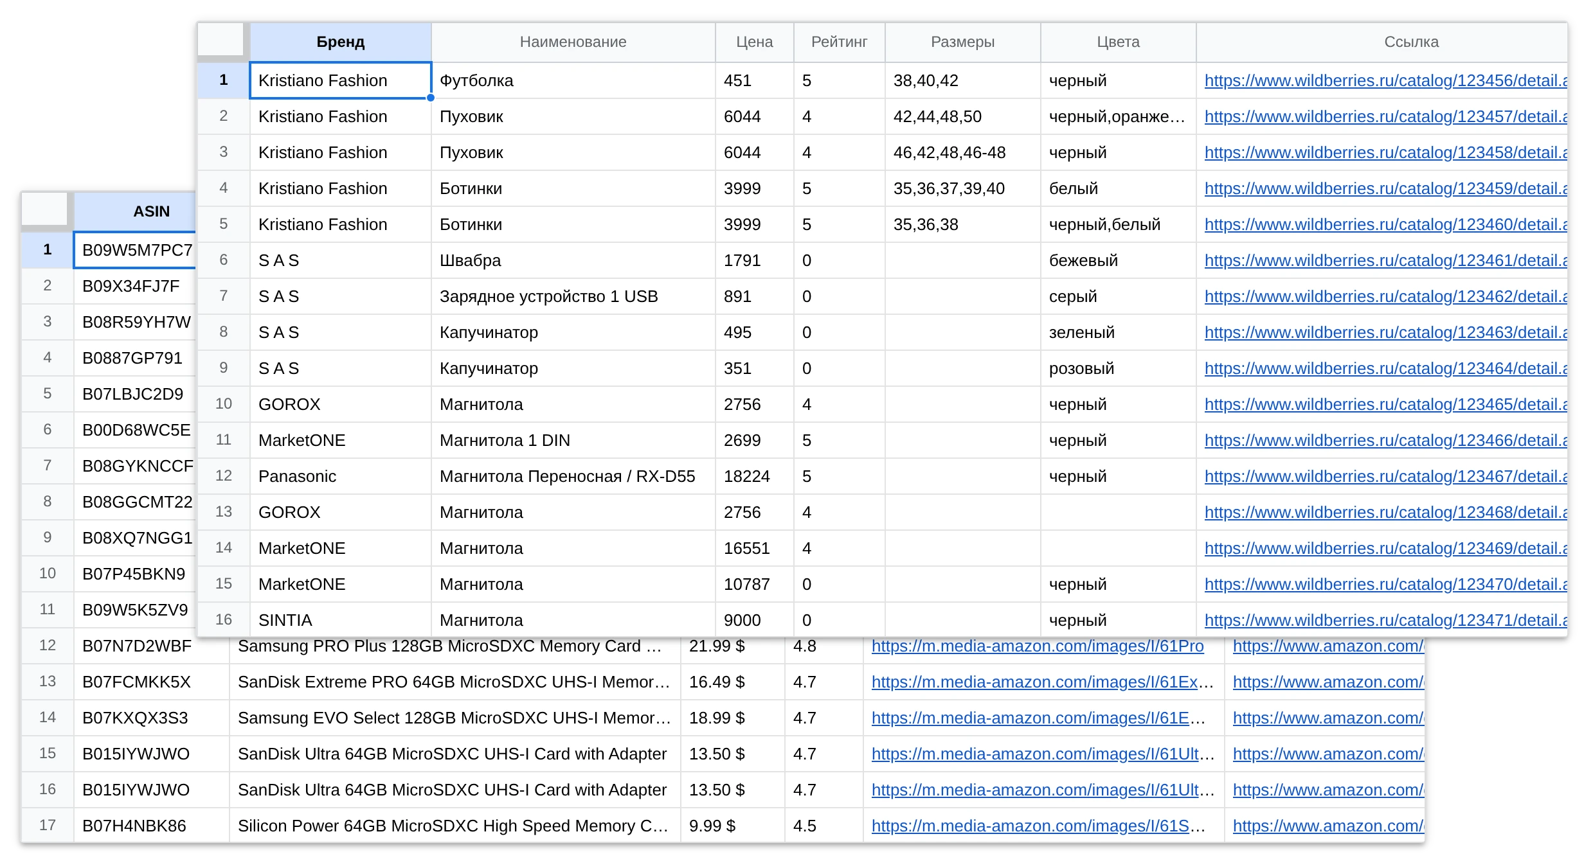Select row number 6 in the Wildberries table
This screenshot has height=861, width=1584.
click(223, 260)
